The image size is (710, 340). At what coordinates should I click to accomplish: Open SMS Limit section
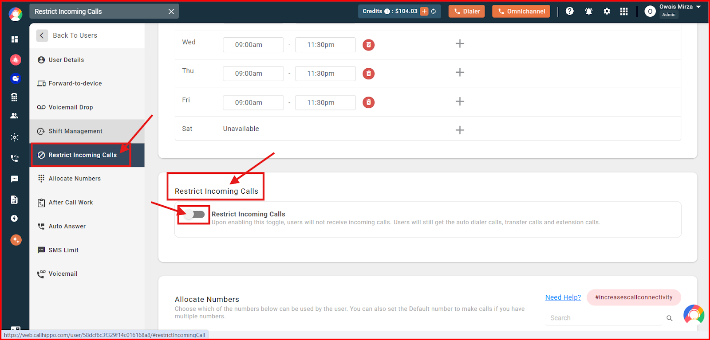click(x=87, y=250)
